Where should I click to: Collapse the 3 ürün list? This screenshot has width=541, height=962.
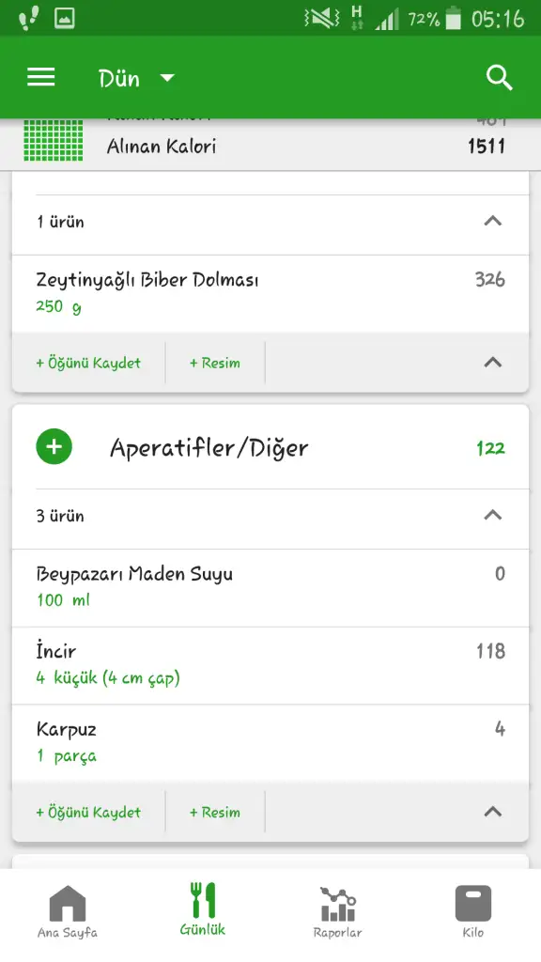click(x=493, y=515)
